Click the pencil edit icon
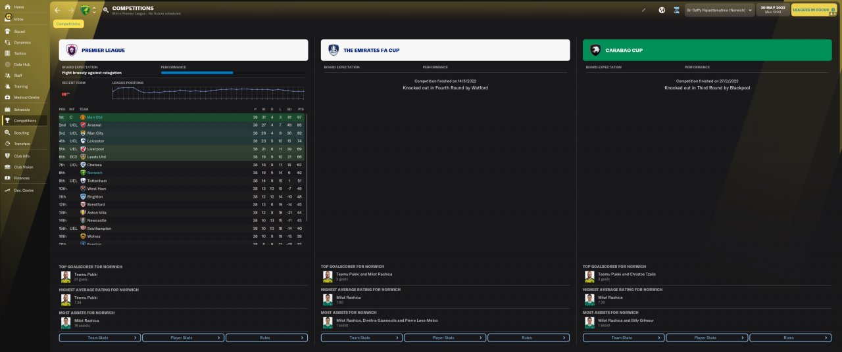The width and height of the screenshot is (842, 352). [x=644, y=11]
